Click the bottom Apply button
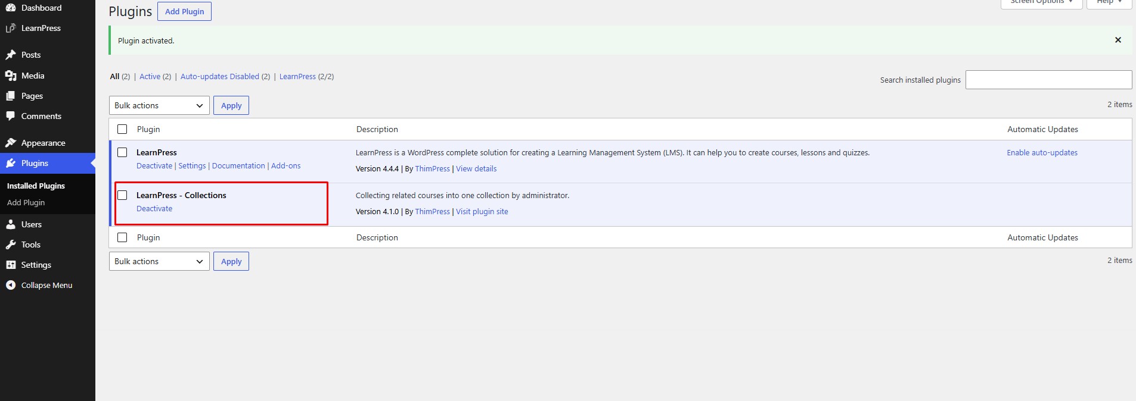 [231, 261]
